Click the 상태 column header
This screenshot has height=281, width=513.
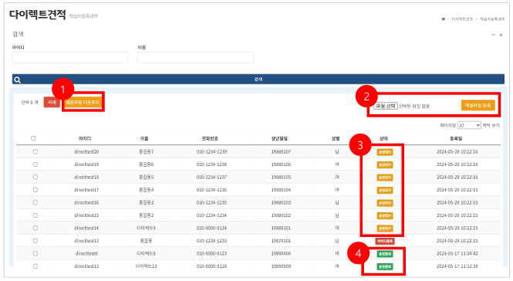383,138
